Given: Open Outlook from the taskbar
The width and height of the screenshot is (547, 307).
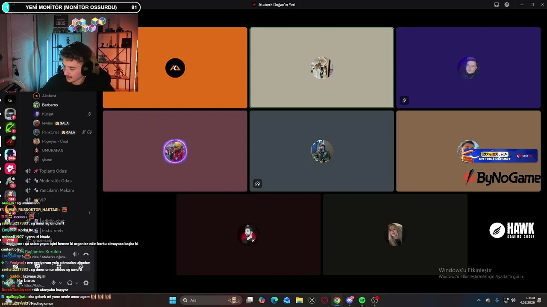Looking at the screenshot, I should point(287,300).
